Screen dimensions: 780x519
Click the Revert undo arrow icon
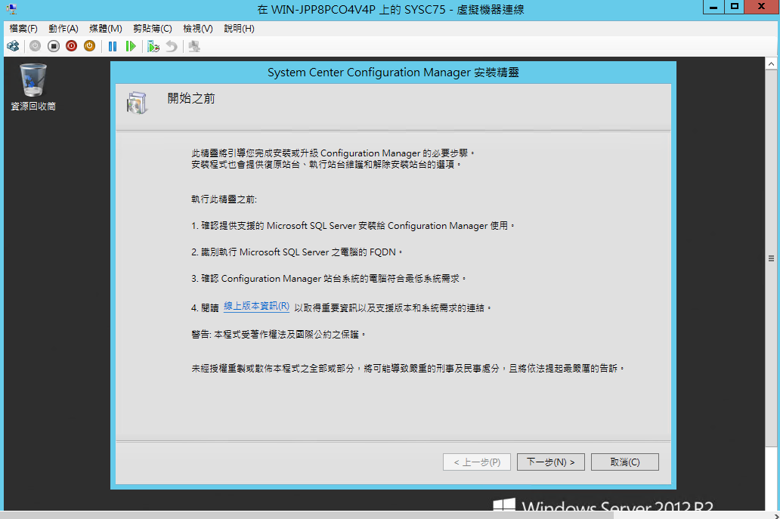172,46
